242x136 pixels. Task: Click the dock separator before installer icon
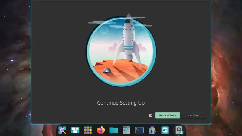pyautogui.click(x=173, y=130)
